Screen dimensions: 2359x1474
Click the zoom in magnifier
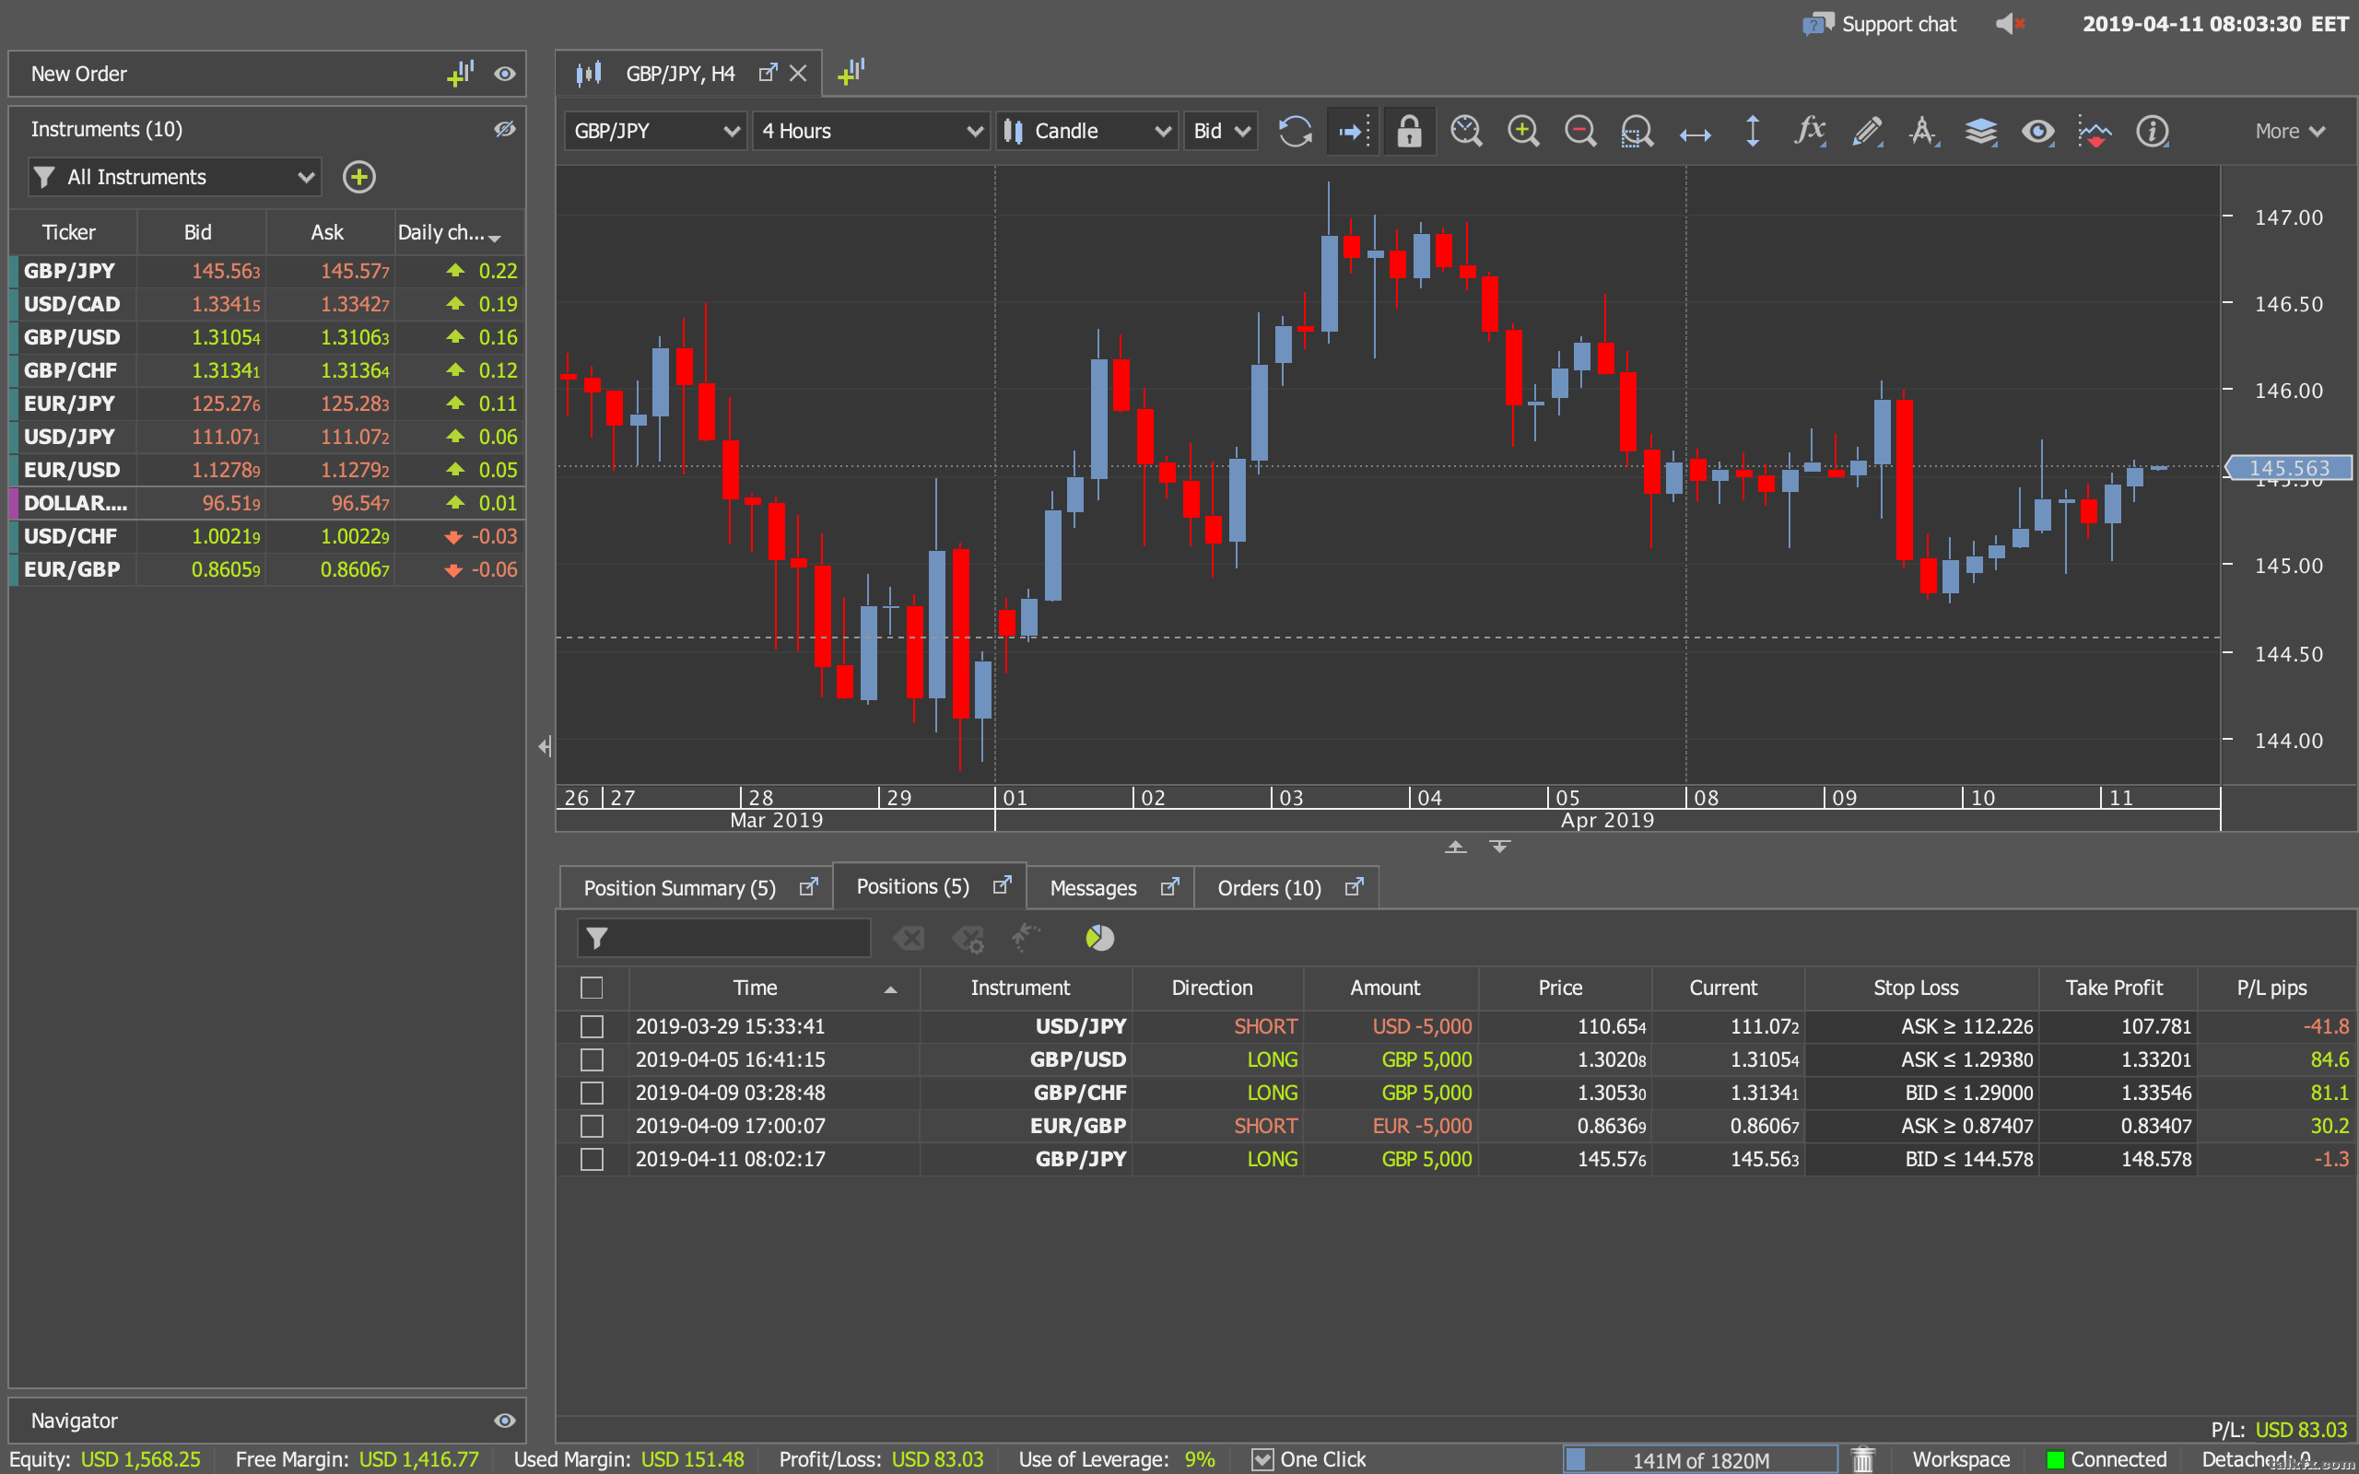1522,131
